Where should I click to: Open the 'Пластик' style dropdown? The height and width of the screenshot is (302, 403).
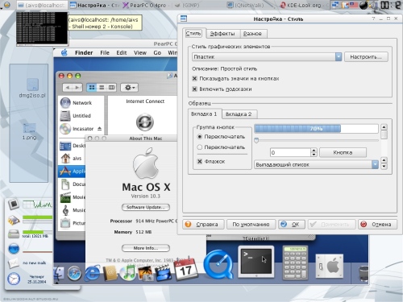click(x=267, y=56)
